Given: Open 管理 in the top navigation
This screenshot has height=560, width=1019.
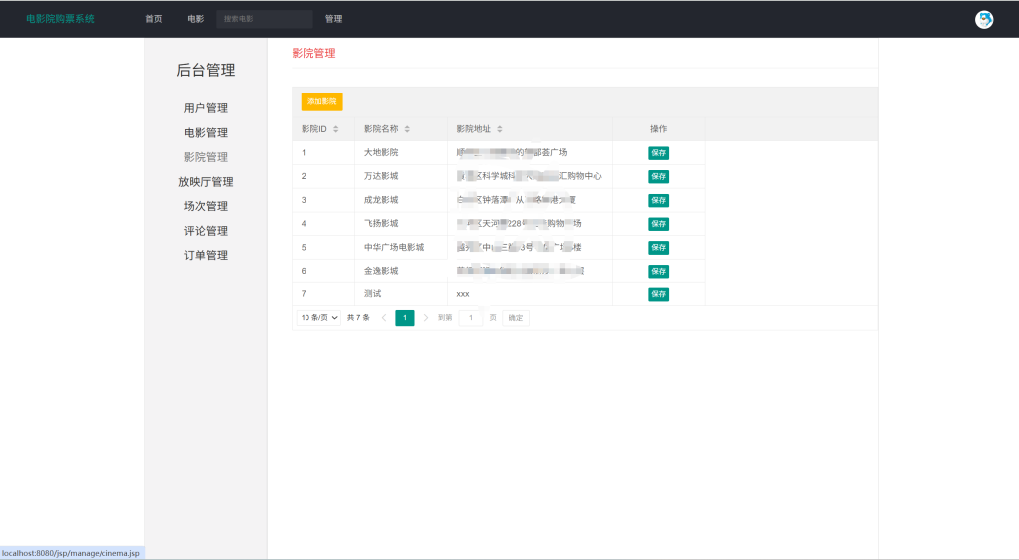Looking at the screenshot, I should (334, 19).
